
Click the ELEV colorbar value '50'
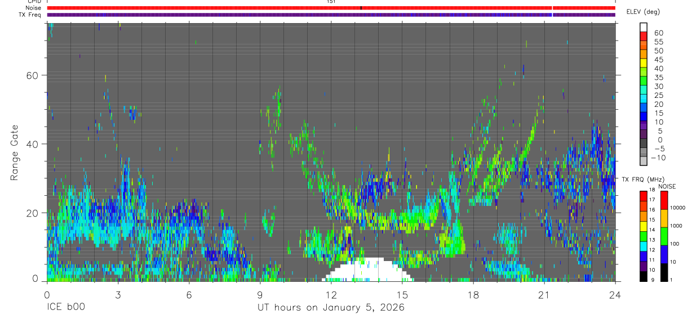click(x=659, y=51)
